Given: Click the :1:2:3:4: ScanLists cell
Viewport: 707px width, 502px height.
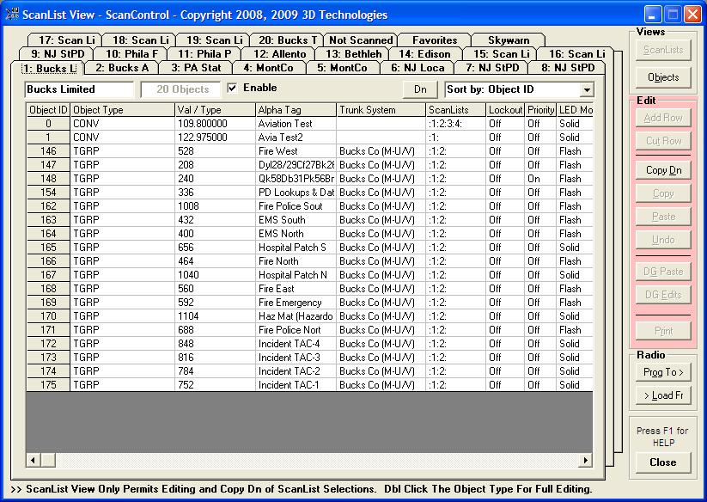Looking at the screenshot, I should (456, 124).
